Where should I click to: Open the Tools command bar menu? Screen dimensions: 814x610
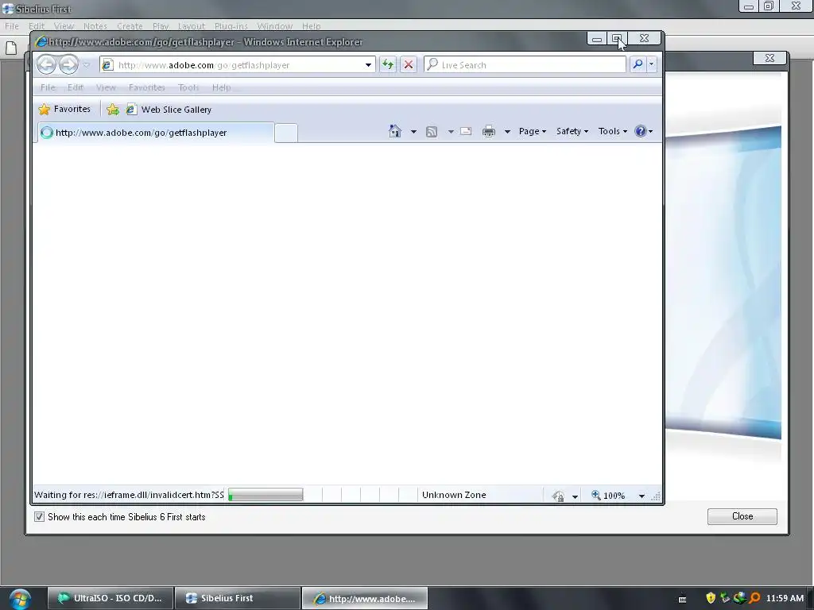[x=613, y=131]
